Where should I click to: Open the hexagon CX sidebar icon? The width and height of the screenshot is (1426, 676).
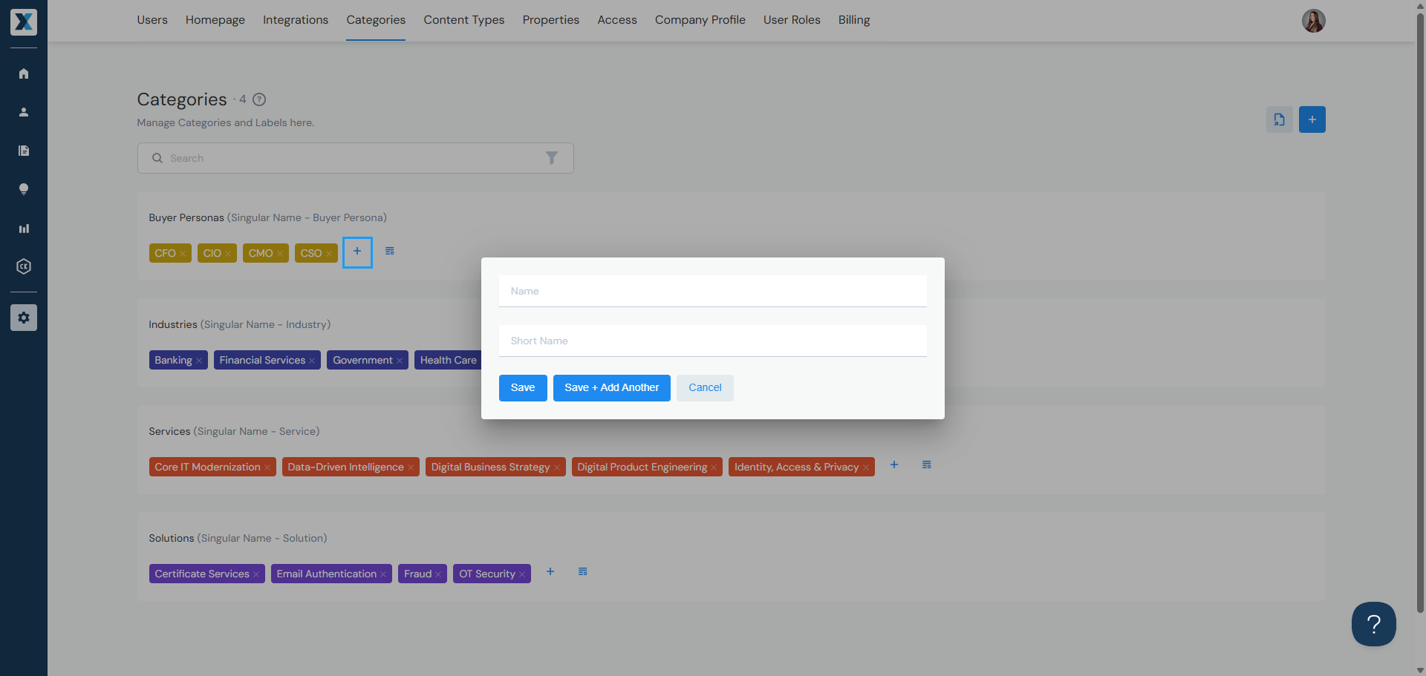point(24,266)
